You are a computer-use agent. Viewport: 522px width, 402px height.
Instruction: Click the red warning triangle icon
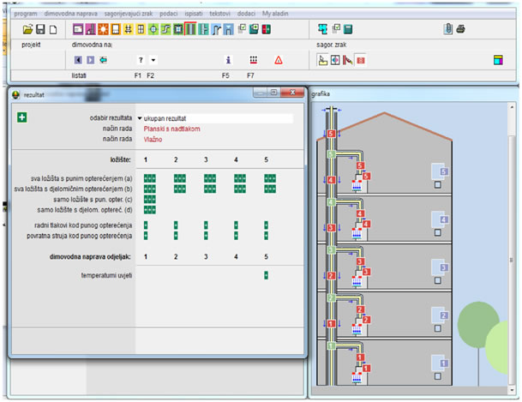pos(279,60)
